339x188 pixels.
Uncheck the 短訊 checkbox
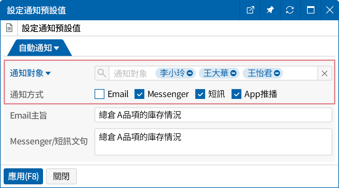click(x=200, y=94)
